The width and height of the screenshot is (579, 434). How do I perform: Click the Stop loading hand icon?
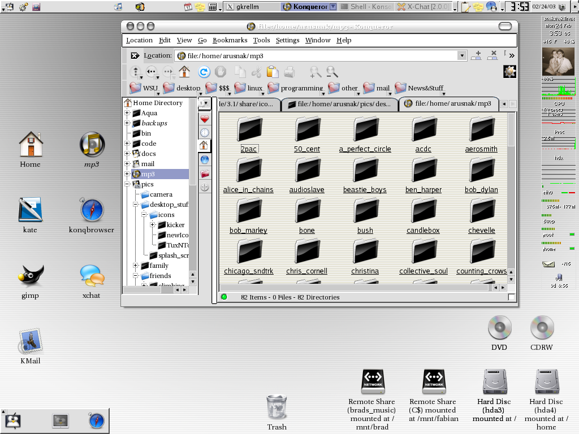click(221, 72)
